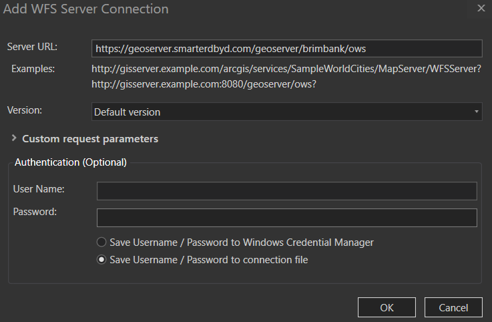This screenshot has width=492, height=322.
Task: Focus the User Name input box
Action: pyautogui.click(x=286, y=191)
